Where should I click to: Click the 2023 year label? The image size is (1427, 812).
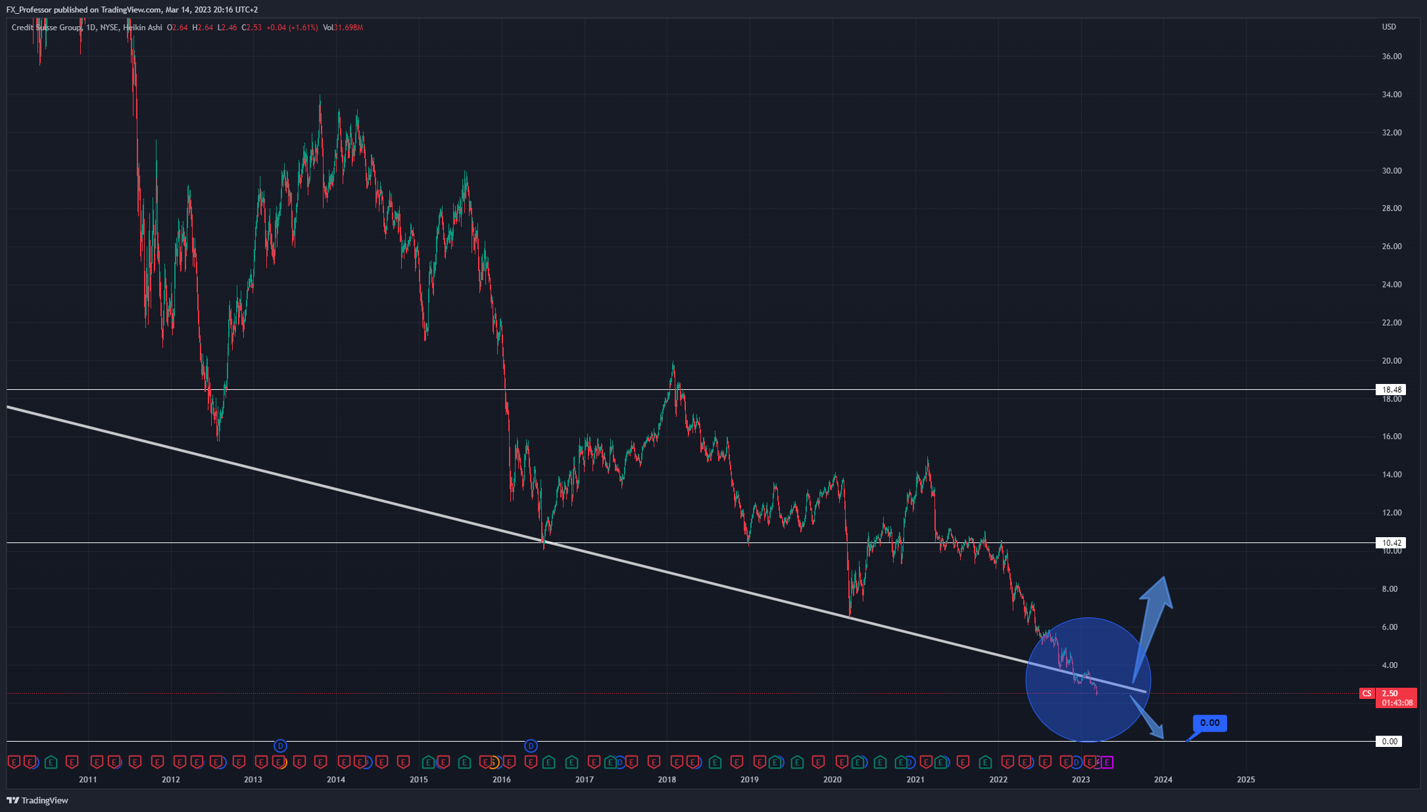(x=1080, y=780)
